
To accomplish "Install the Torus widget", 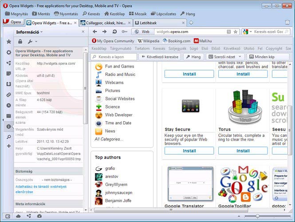I will point(243,151).
